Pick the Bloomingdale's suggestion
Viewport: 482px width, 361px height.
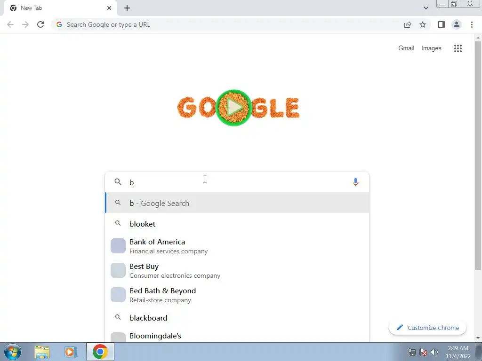point(237,336)
